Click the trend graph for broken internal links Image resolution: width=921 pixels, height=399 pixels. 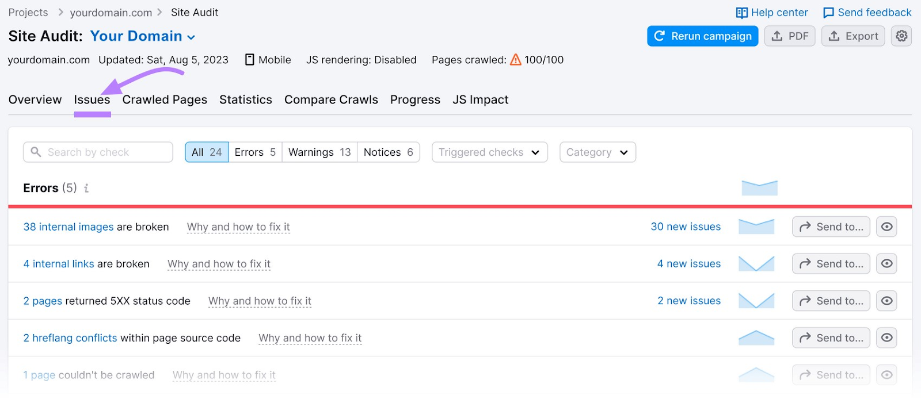point(756,264)
